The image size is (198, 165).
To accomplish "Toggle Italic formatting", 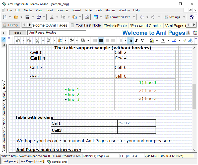I will click(136, 41).
